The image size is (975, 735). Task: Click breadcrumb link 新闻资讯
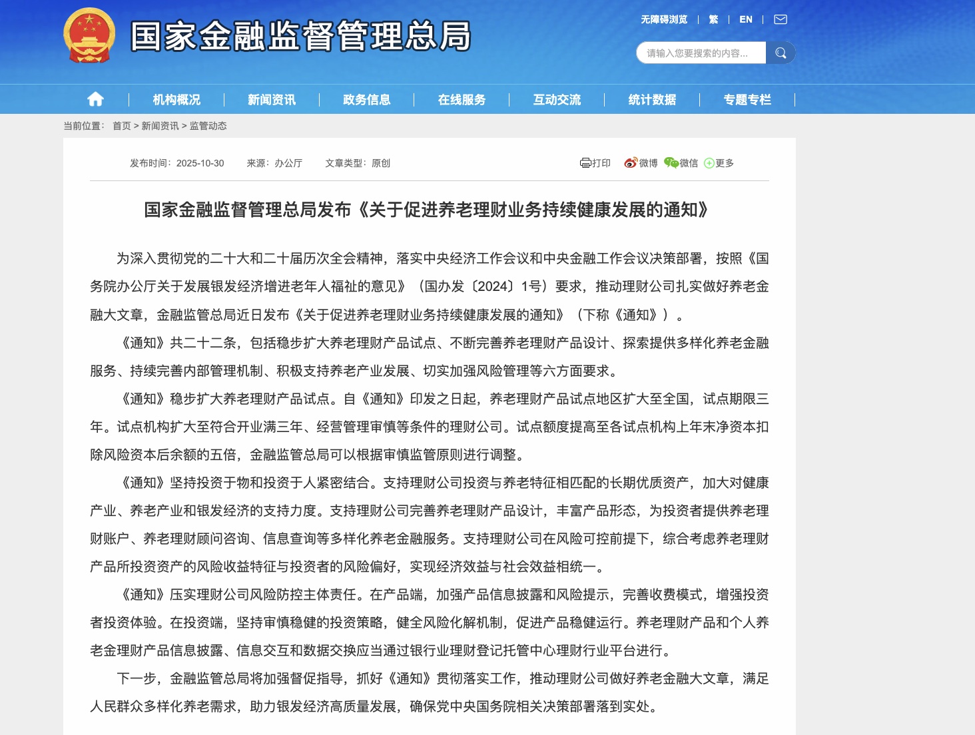(x=161, y=126)
